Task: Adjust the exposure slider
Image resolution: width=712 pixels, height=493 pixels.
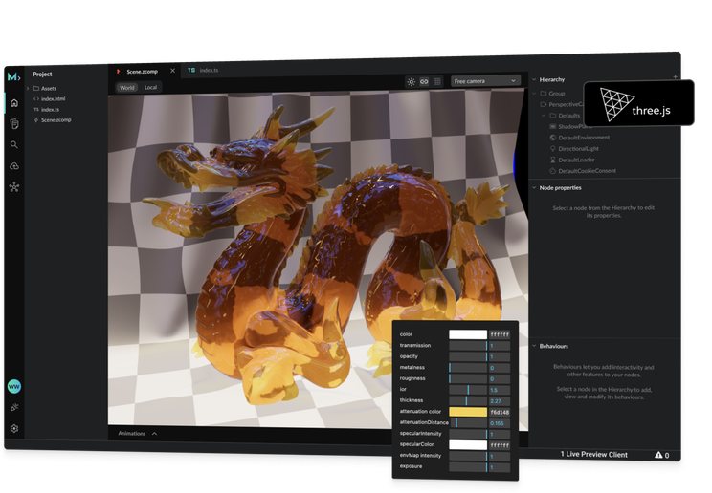Action: pos(468,466)
